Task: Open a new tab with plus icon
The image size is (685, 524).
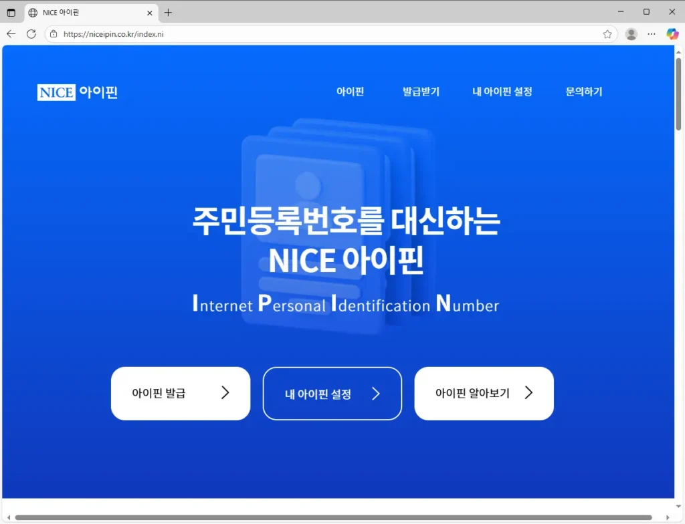Action: pos(168,13)
